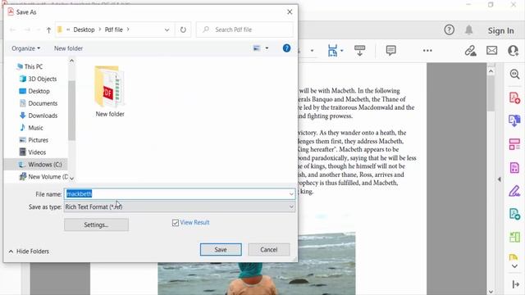Open the more tools ellipsis in Acrobat
This screenshot has height=295, width=525.
tap(427, 51)
